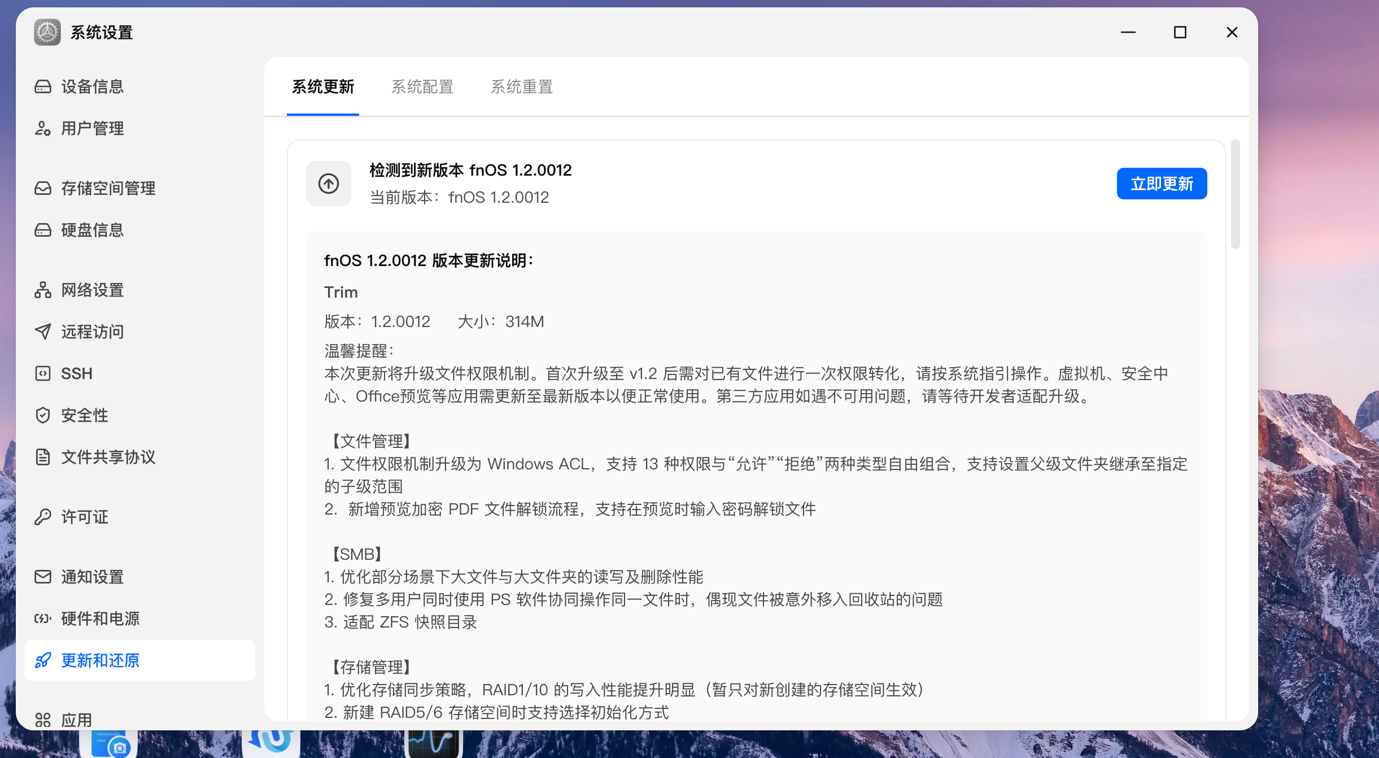This screenshot has width=1379, height=758.
Task: Click the 通知设置 envelope icon
Action: (43, 577)
